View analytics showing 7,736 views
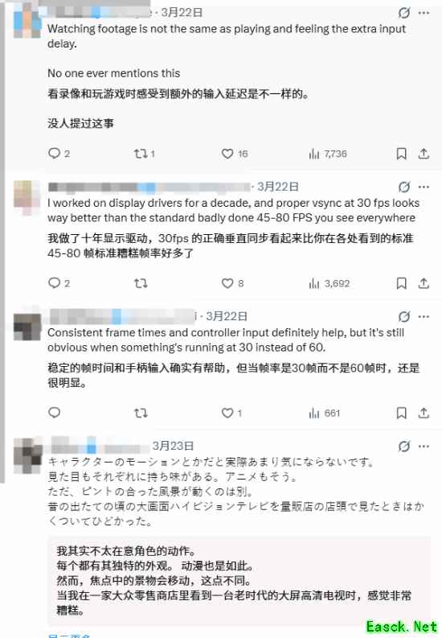This screenshot has width=442, height=638. (x=327, y=154)
